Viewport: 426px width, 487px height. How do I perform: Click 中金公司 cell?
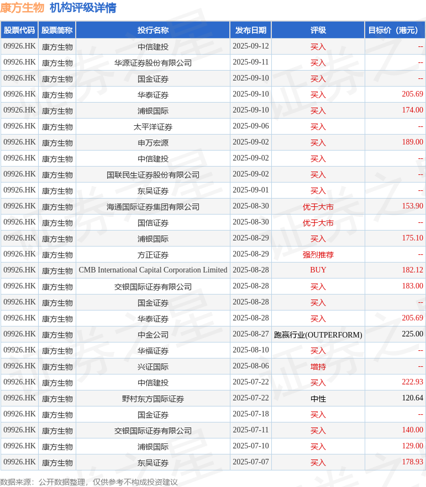coord(153,335)
